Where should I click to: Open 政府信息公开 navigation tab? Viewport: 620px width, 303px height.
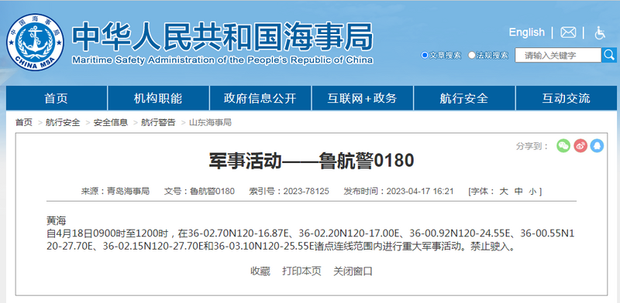(x=260, y=98)
